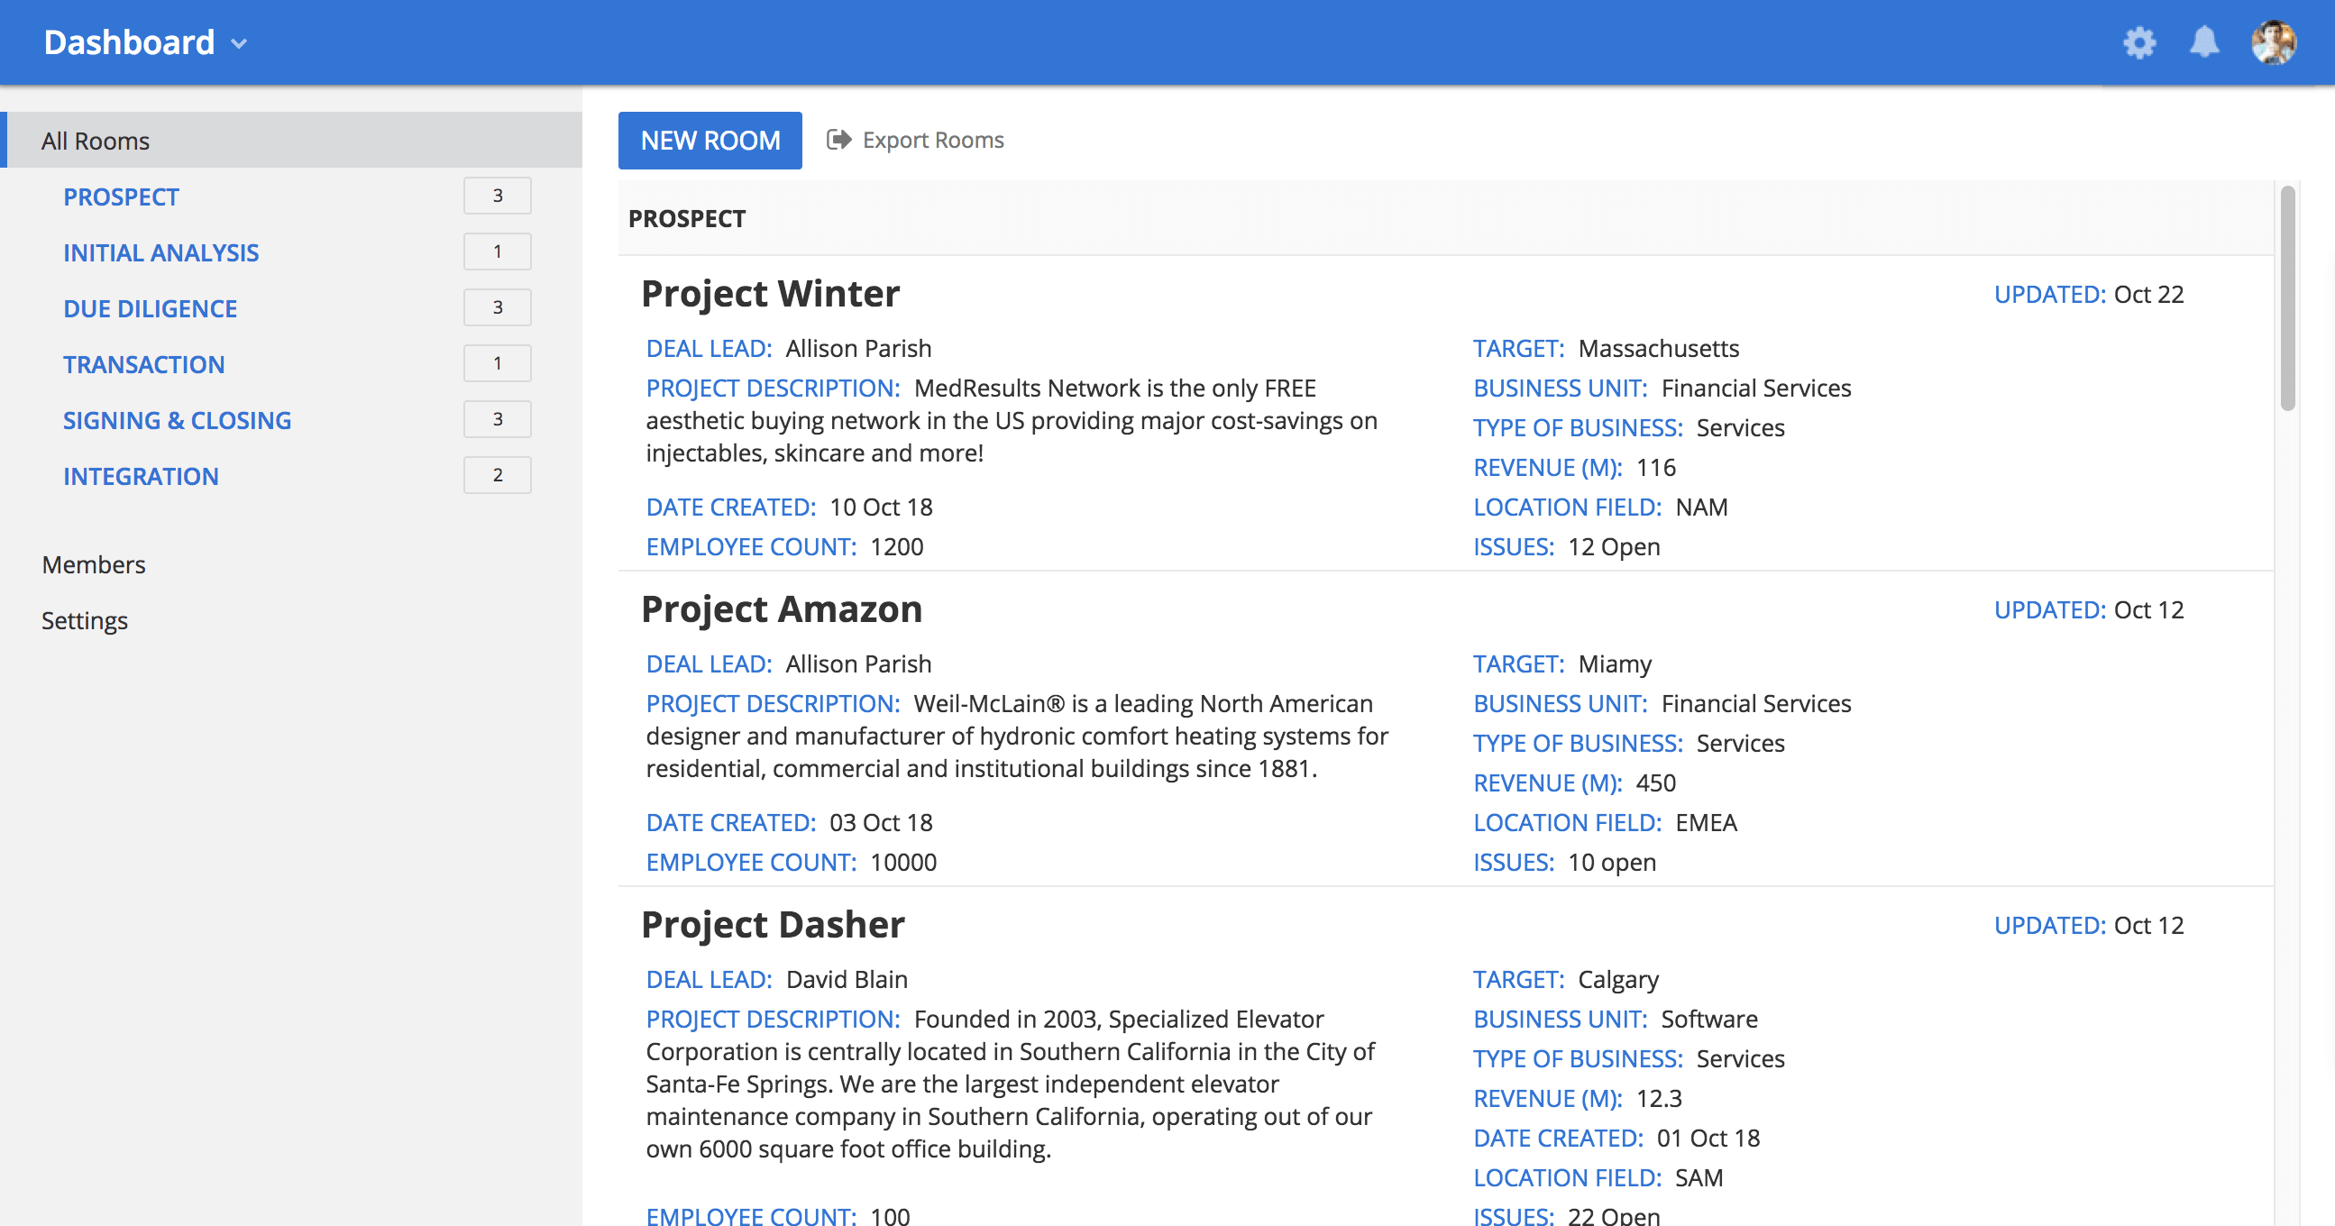Click the PROSPECT count badge showing 3
The image size is (2335, 1226).
pyautogui.click(x=497, y=196)
